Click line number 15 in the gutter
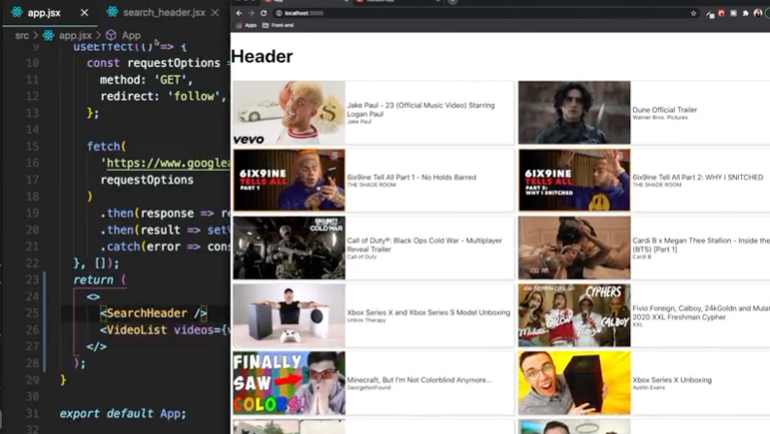Viewport: 770px width, 434px height. coord(32,147)
